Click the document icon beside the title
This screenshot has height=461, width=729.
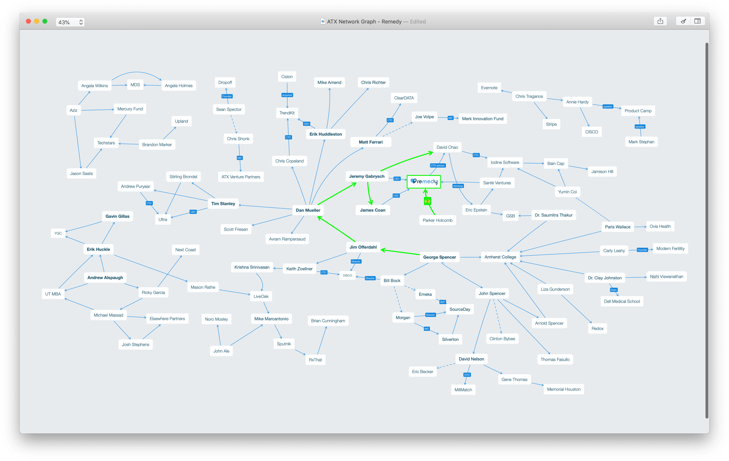pos(323,21)
